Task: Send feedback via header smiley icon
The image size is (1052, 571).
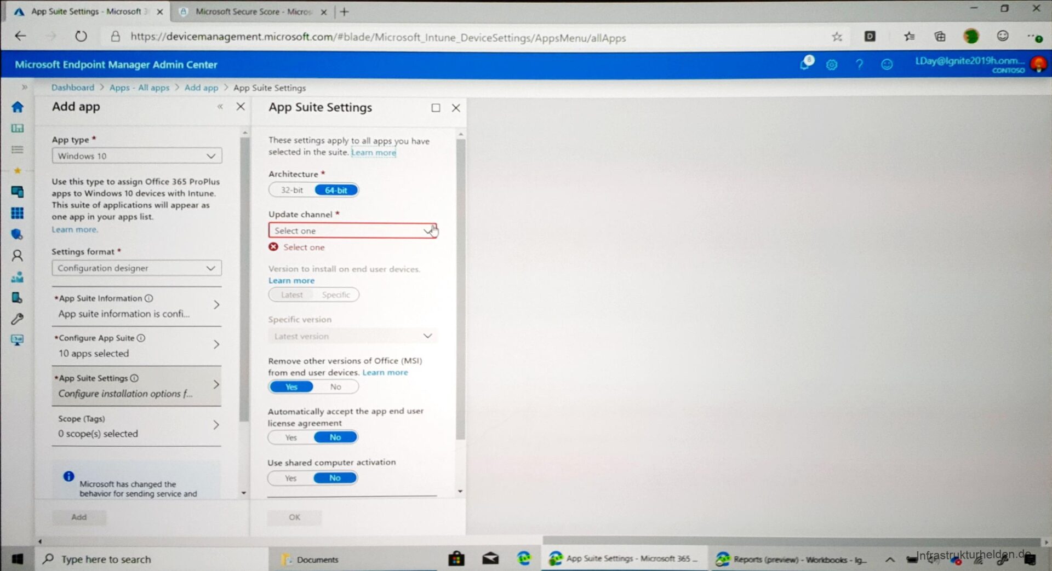Action: coord(887,65)
